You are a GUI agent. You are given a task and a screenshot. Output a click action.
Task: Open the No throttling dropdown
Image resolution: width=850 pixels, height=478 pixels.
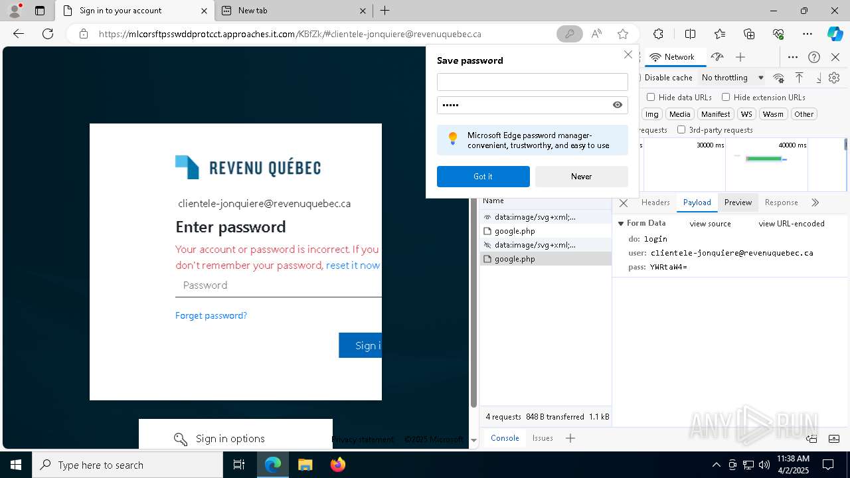tap(732, 78)
